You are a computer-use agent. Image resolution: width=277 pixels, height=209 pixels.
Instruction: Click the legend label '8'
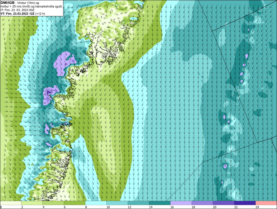(x=86, y=207)
